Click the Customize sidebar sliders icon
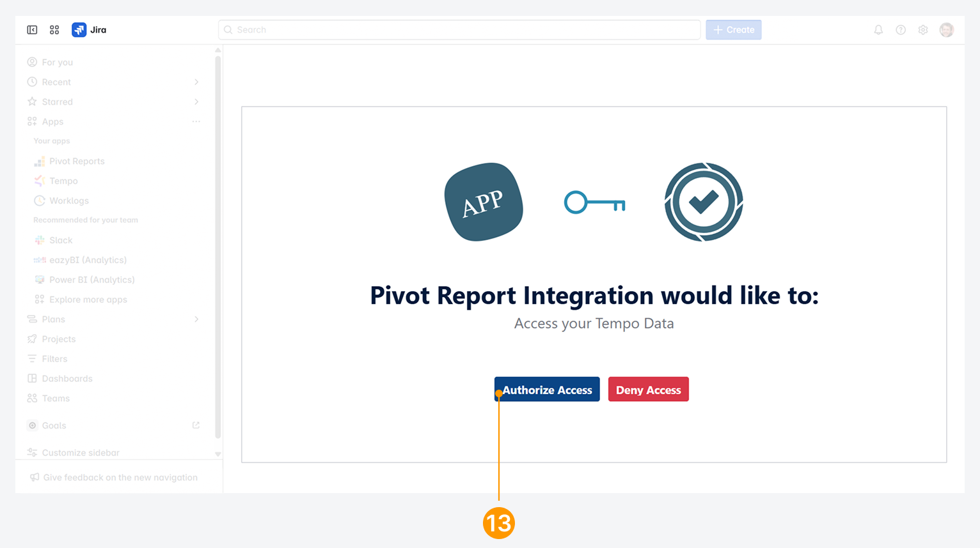The width and height of the screenshot is (980, 548). pyautogui.click(x=32, y=452)
